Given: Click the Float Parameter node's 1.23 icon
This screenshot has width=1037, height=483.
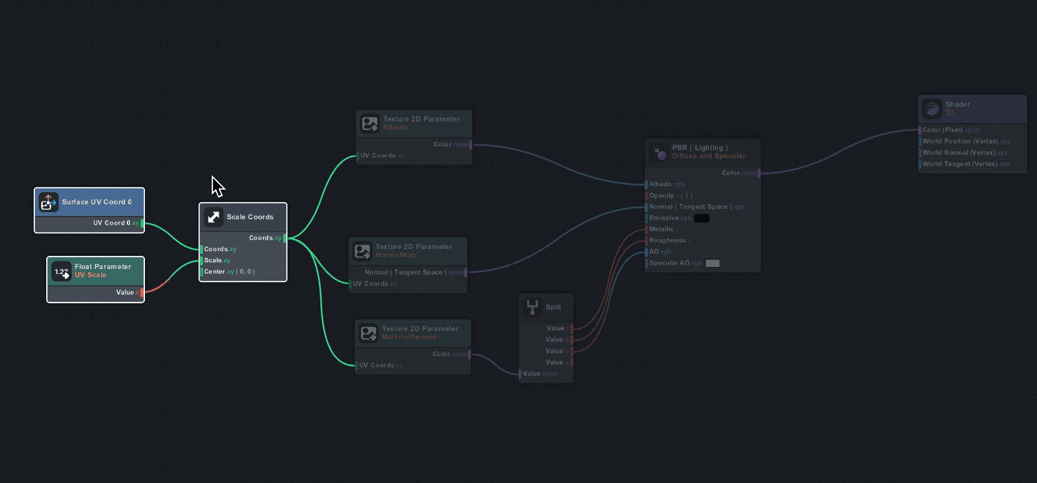Looking at the screenshot, I should click(x=61, y=271).
